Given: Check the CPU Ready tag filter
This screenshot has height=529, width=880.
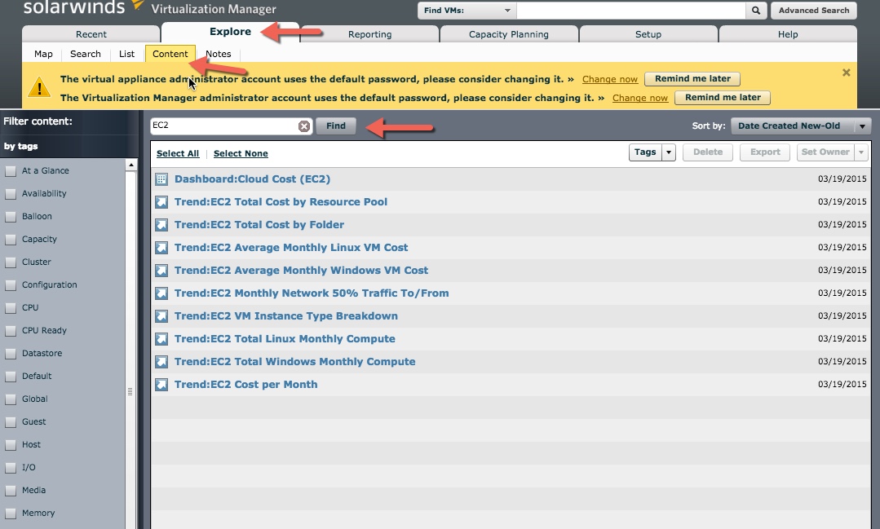Looking at the screenshot, I should pyautogui.click(x=11, y=331).
